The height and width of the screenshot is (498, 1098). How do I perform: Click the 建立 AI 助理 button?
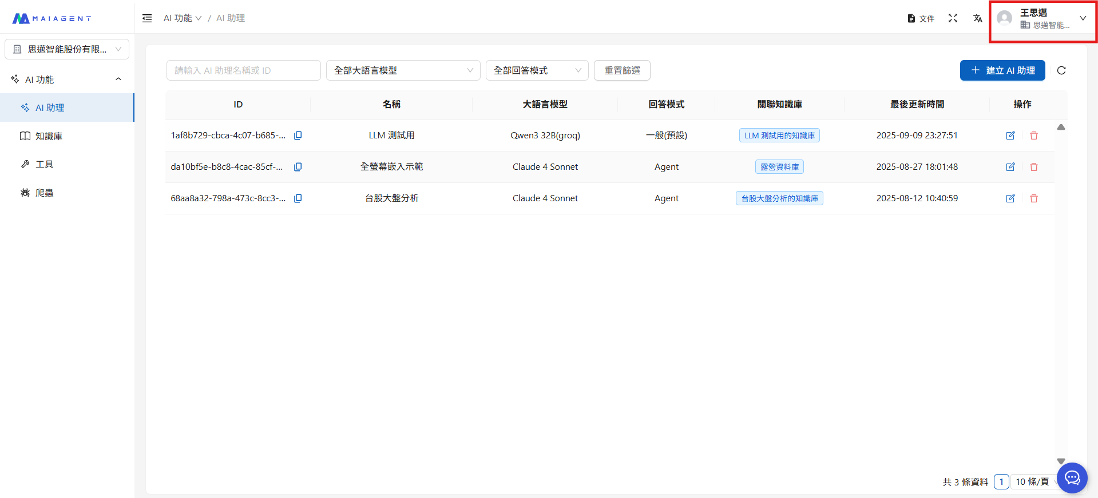click(x=1002, y=70)
